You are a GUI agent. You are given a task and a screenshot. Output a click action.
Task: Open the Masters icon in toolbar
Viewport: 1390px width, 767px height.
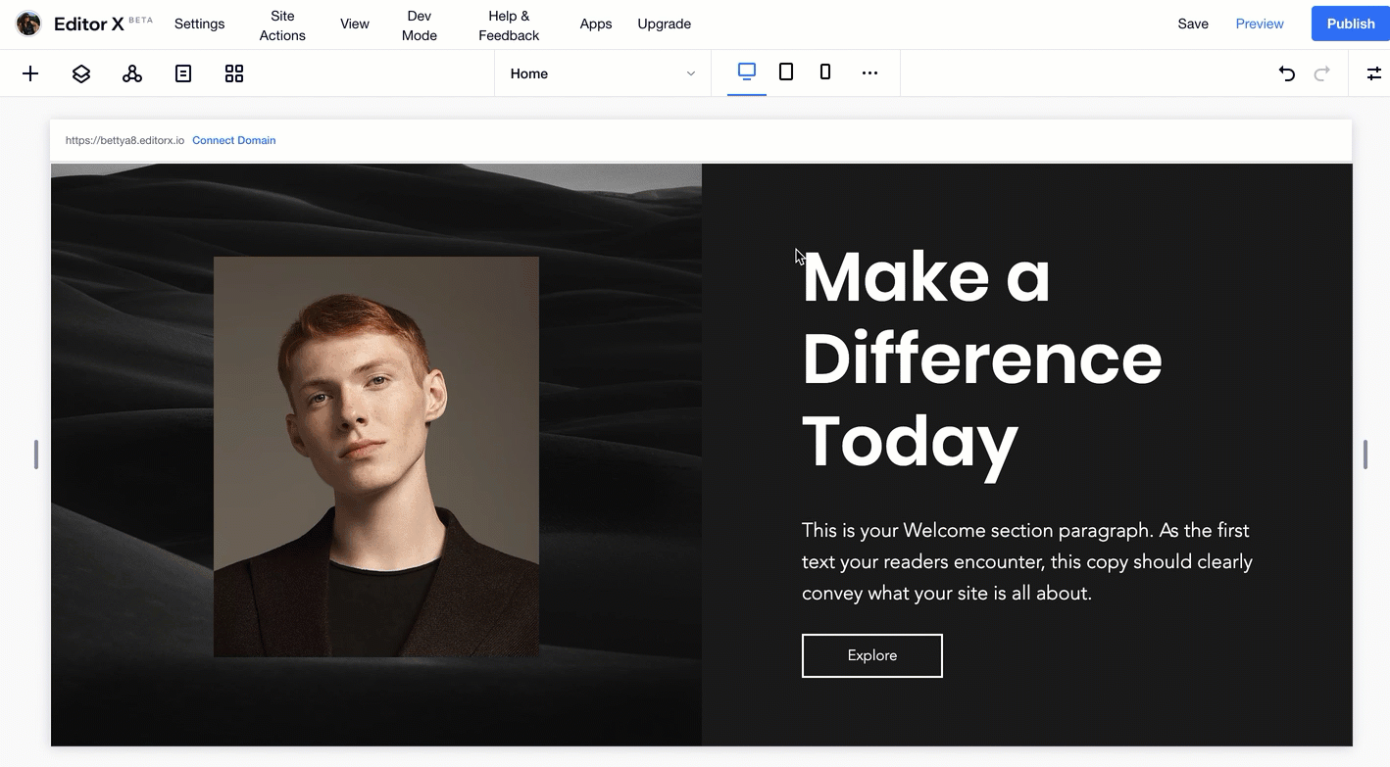tap(132, 73)
